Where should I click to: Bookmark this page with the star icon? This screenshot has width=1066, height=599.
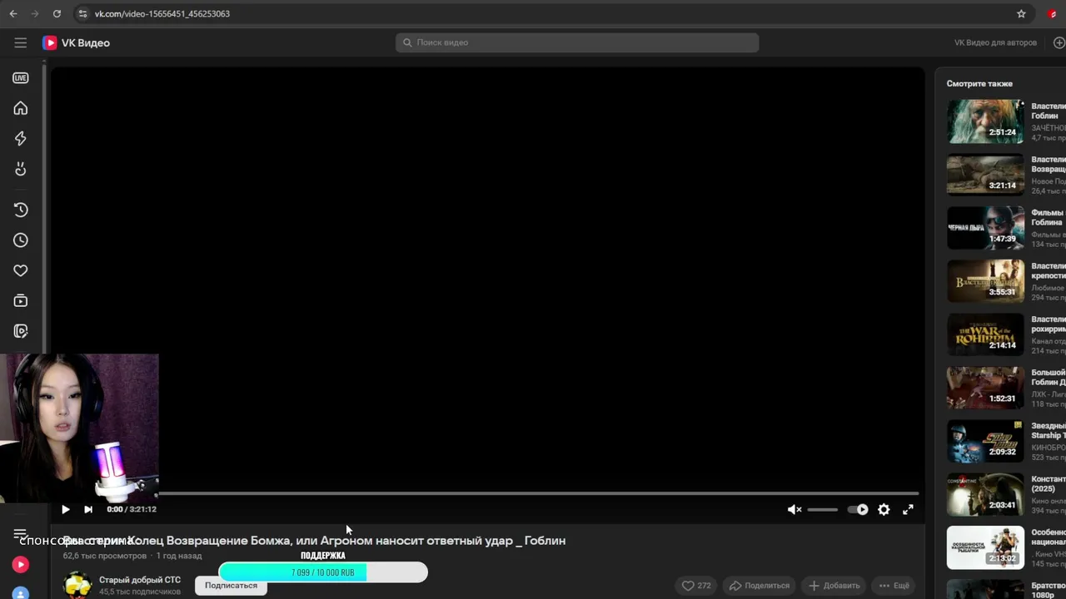tap(1021, 13)
